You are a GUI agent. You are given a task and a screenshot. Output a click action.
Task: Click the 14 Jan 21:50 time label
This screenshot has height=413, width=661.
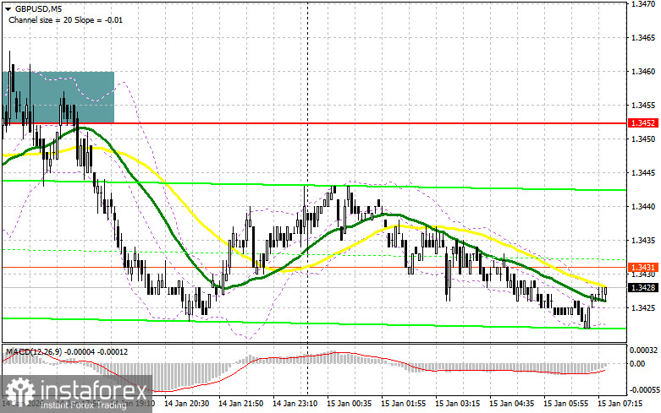(241, 404)
